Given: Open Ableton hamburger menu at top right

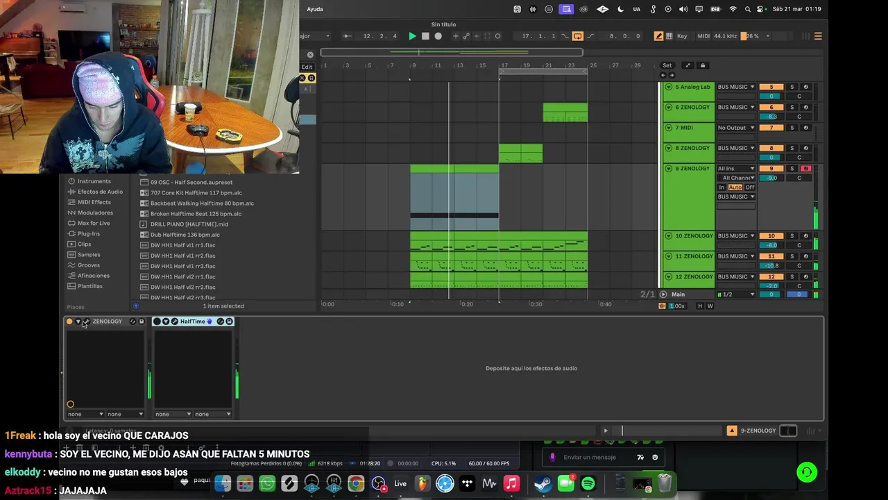Looking at the screenshot, I should 818,36.
